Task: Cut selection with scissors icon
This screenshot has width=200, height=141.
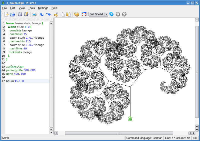Action: click(x=56, y=14)
